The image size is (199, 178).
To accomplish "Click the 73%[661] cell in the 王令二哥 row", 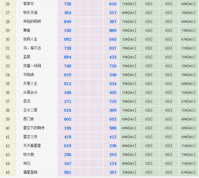I will (x=129, y=110).
